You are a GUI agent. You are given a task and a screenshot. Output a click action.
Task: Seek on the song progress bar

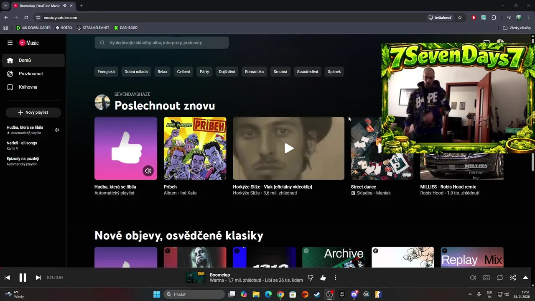267,268
